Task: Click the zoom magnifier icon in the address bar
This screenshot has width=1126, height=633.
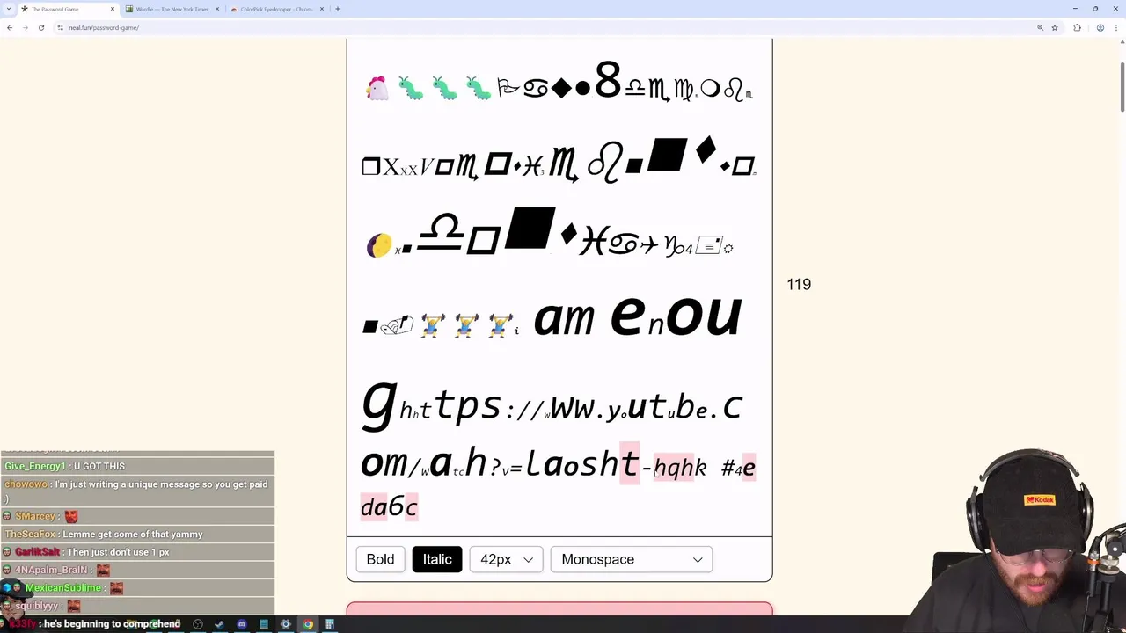Action: point(1040,27)
